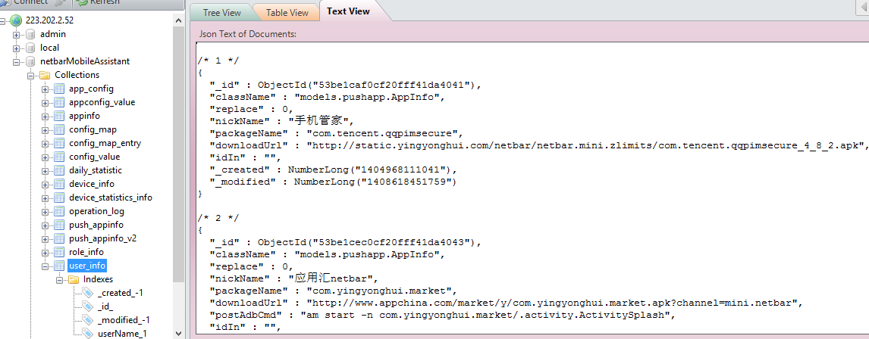Image resolution: width=869 pixels, height=339 pixels.
Task: Click the '/* 1 */' comment line
Action: tap(218, 61)
